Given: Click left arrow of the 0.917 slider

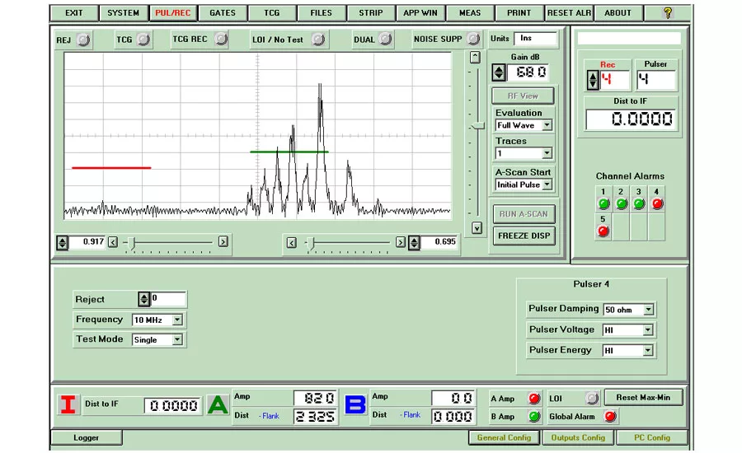Looking at the screenshot, I should click(x=113, y=242).
